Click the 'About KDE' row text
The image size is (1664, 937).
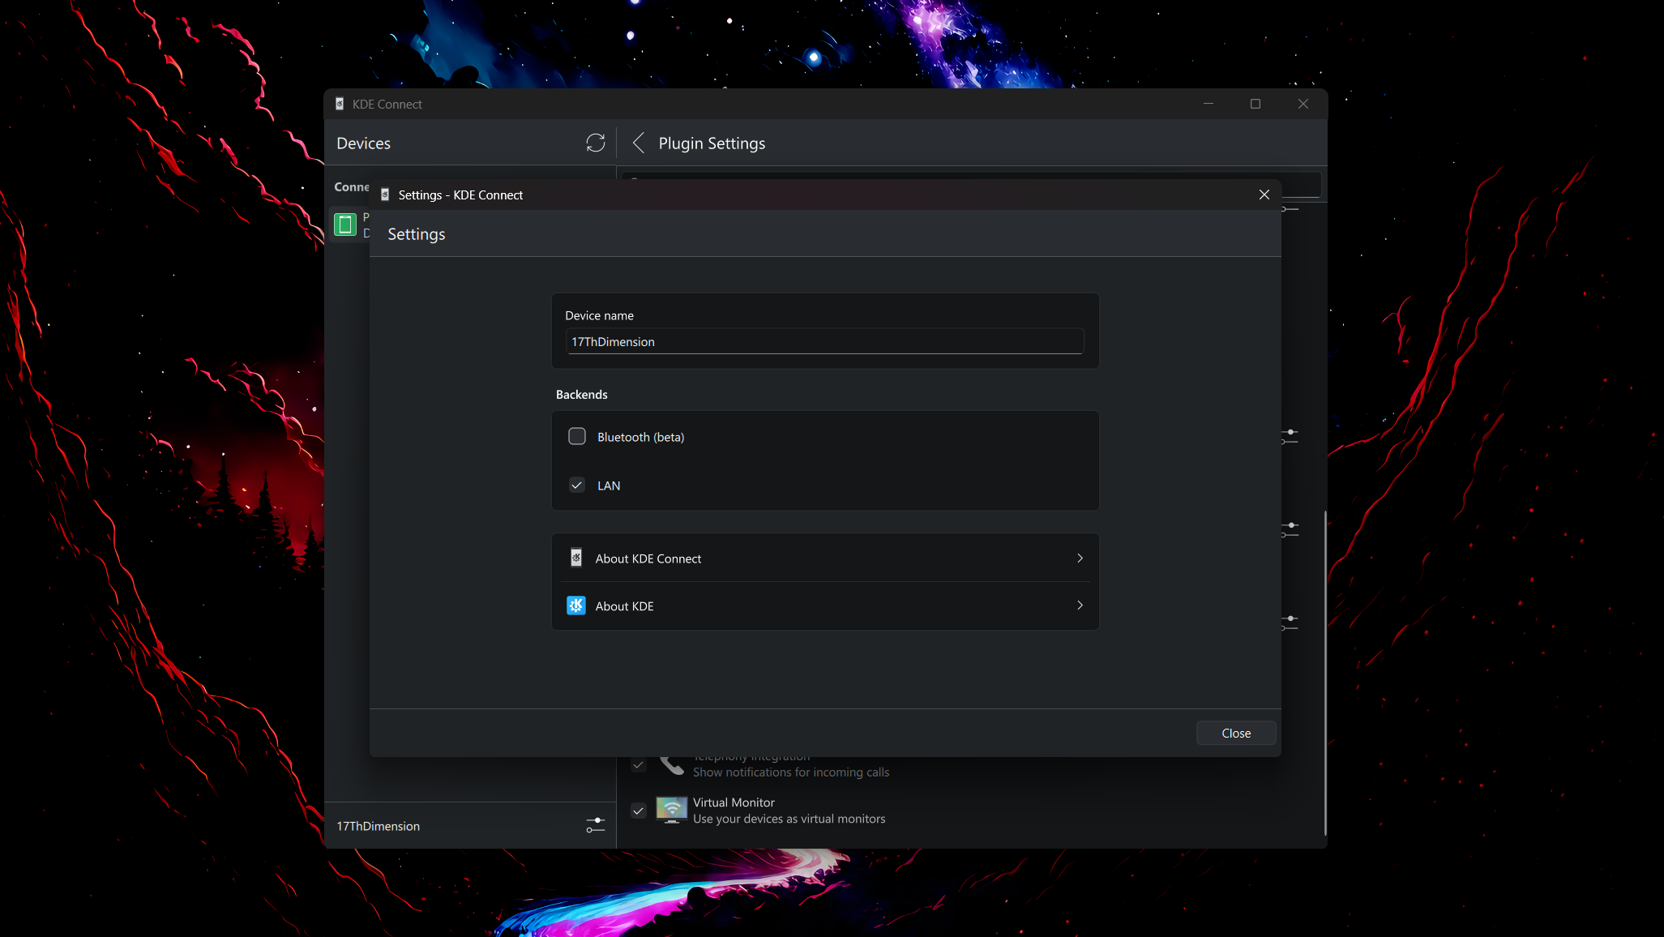(624, 606)
